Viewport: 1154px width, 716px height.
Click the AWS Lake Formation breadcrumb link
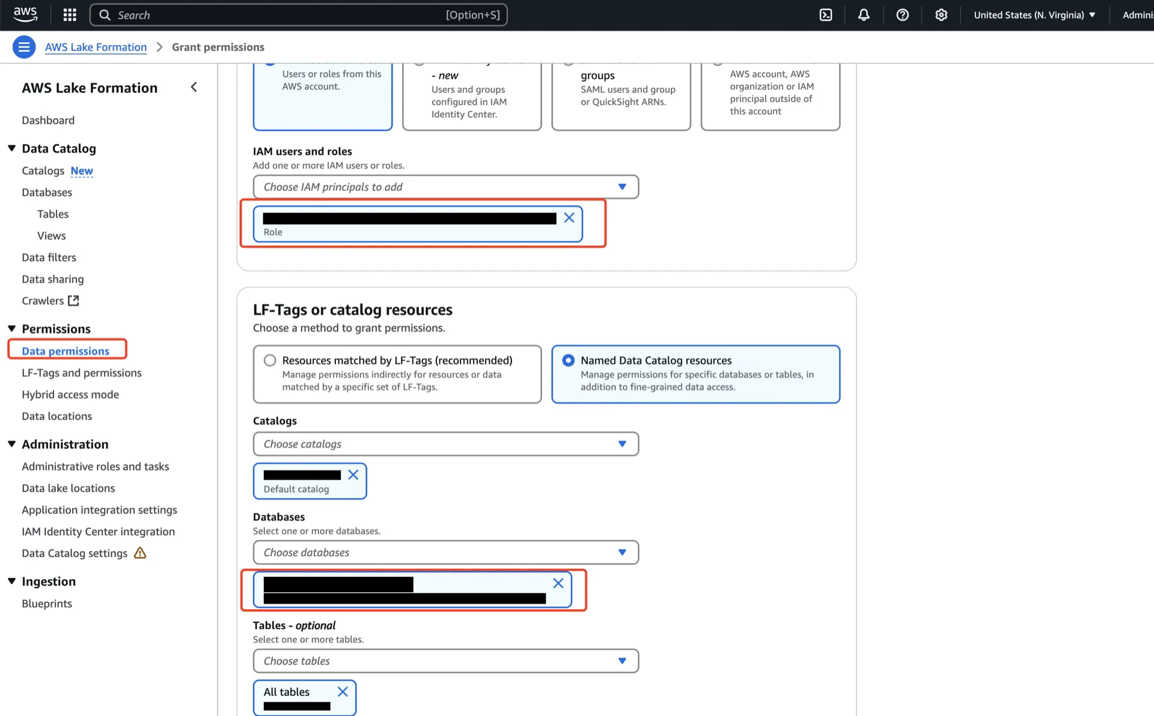96,47
